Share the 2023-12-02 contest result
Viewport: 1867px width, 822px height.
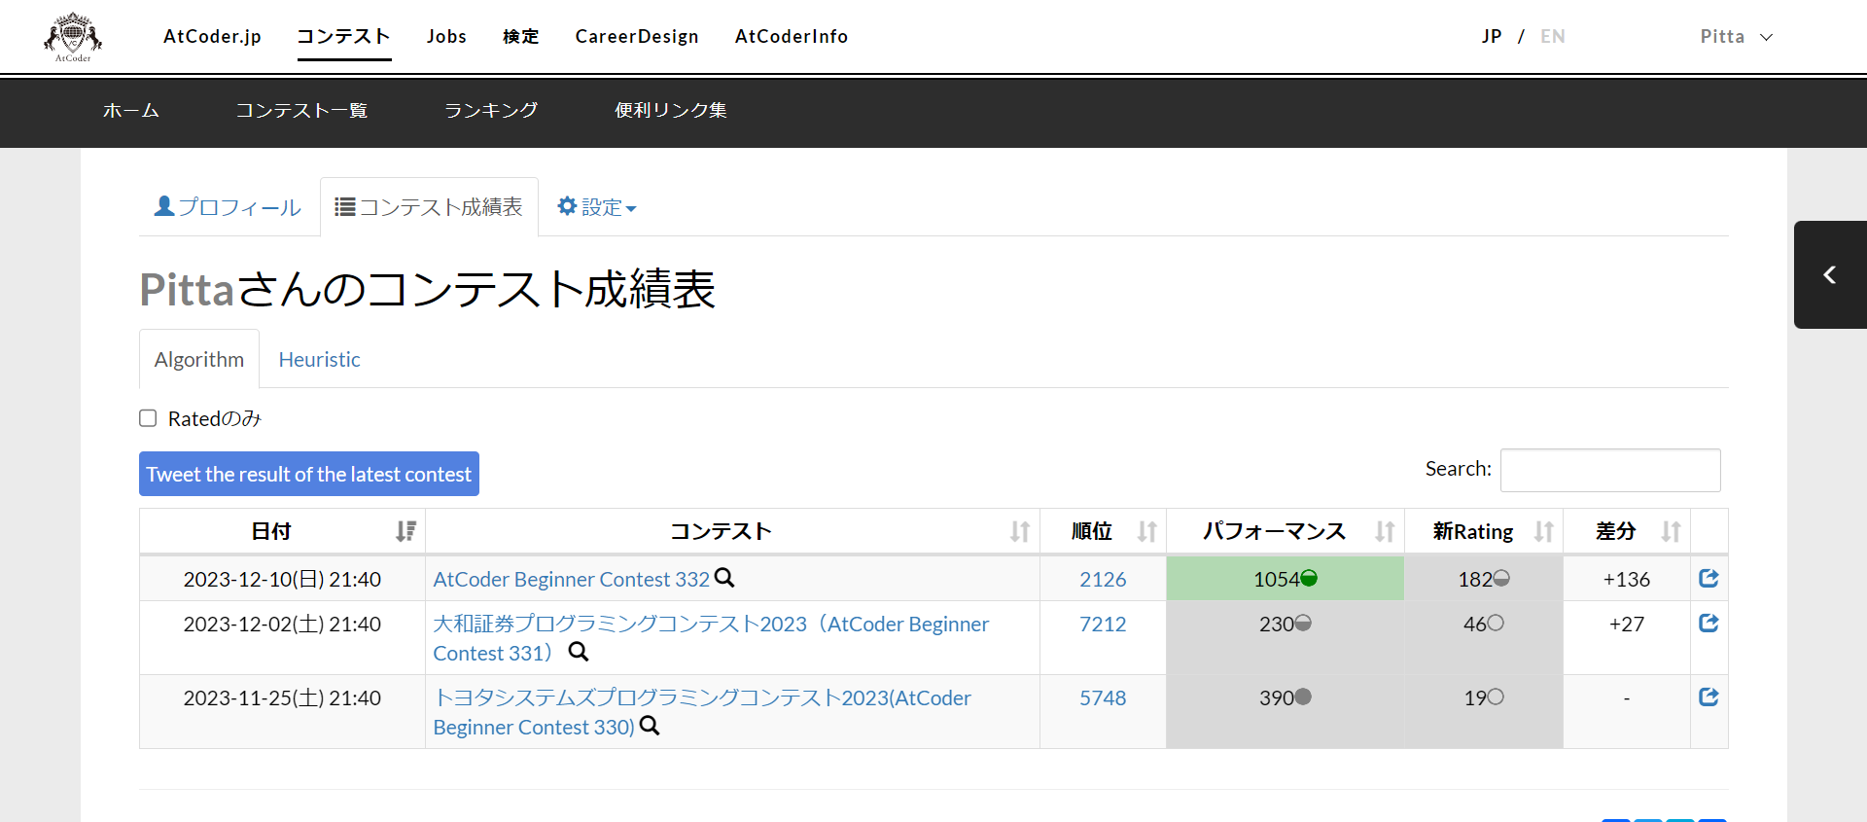(1708, 623)
